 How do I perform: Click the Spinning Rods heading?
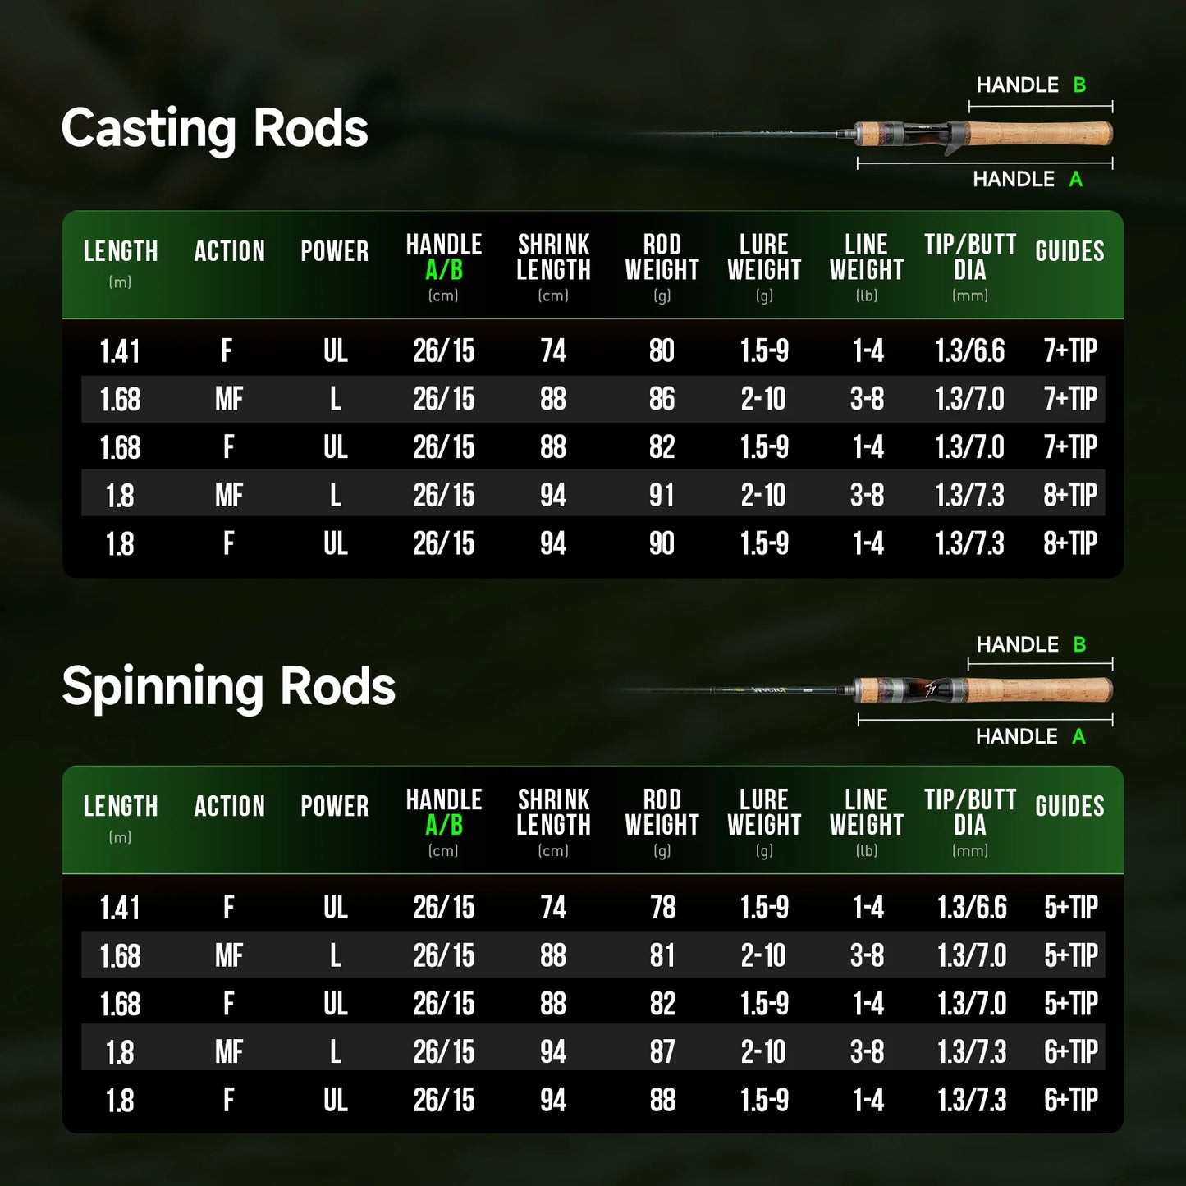228,686
